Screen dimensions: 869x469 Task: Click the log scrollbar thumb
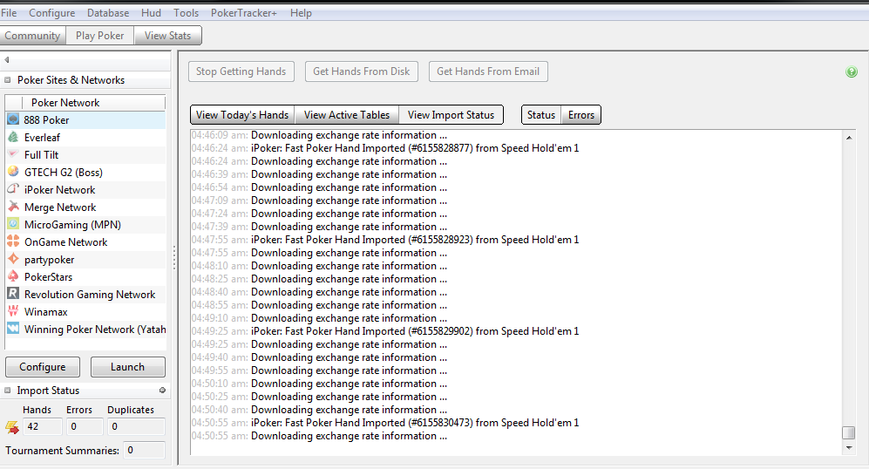pyautogui.click(x=848, y=432)
